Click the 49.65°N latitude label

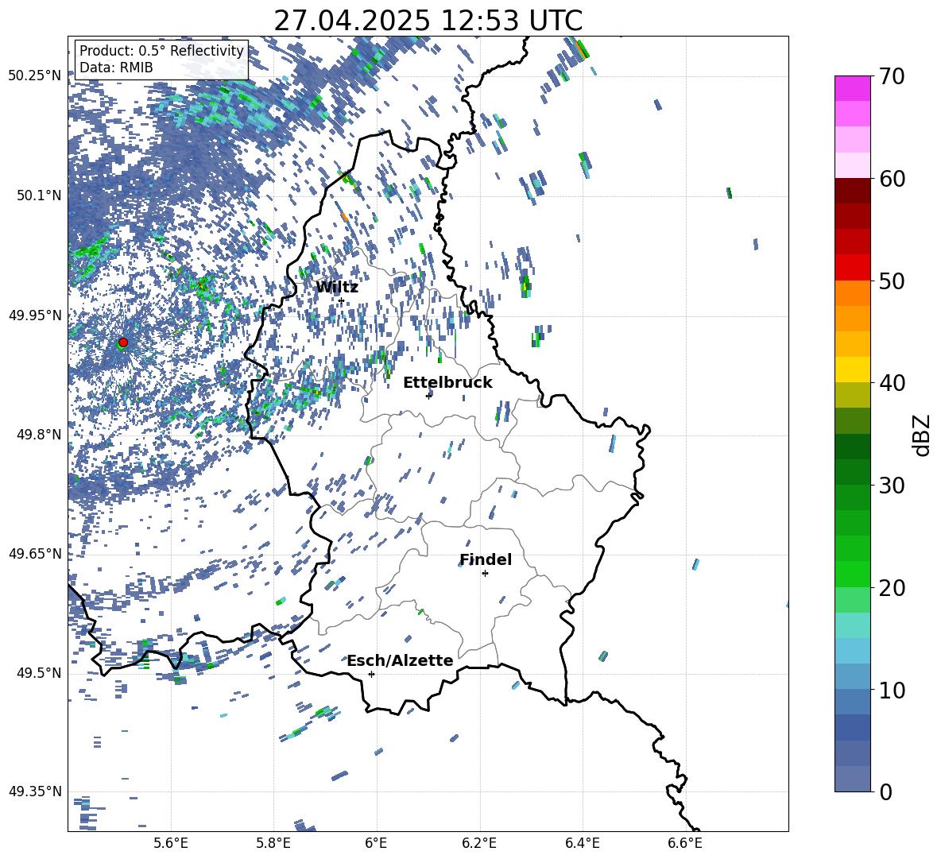(35, 553)
